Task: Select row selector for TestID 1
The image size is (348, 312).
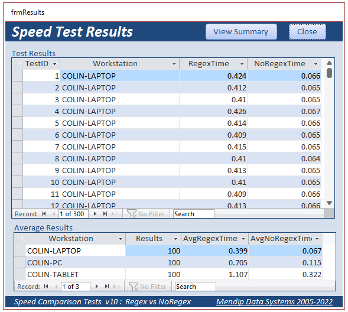Action: pyautogui.click(x=17, y=76)
